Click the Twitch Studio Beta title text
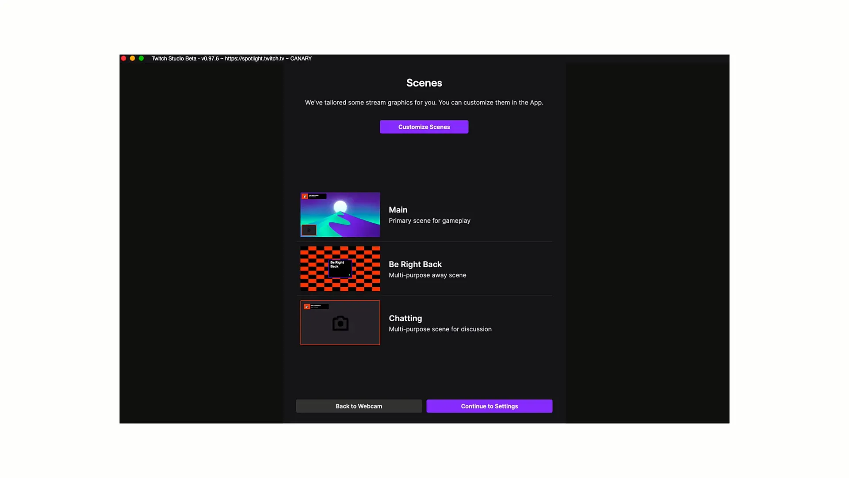849x478 pixels. pyautogui.click(x=232, y=58)
